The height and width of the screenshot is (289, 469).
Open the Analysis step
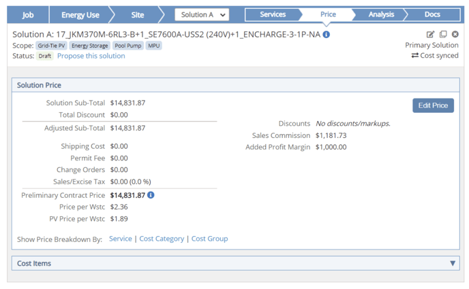tap(380, 14)
